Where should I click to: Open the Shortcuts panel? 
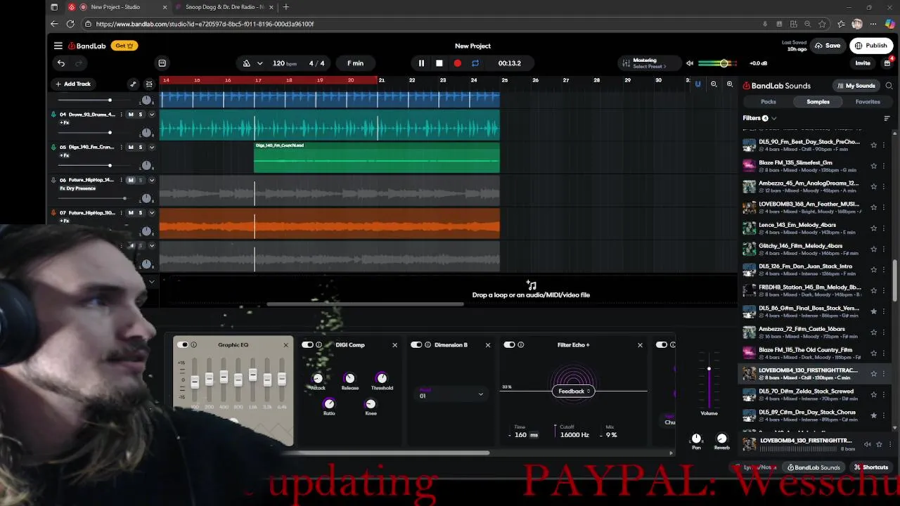pyautogui.click(x=870, y=467)
